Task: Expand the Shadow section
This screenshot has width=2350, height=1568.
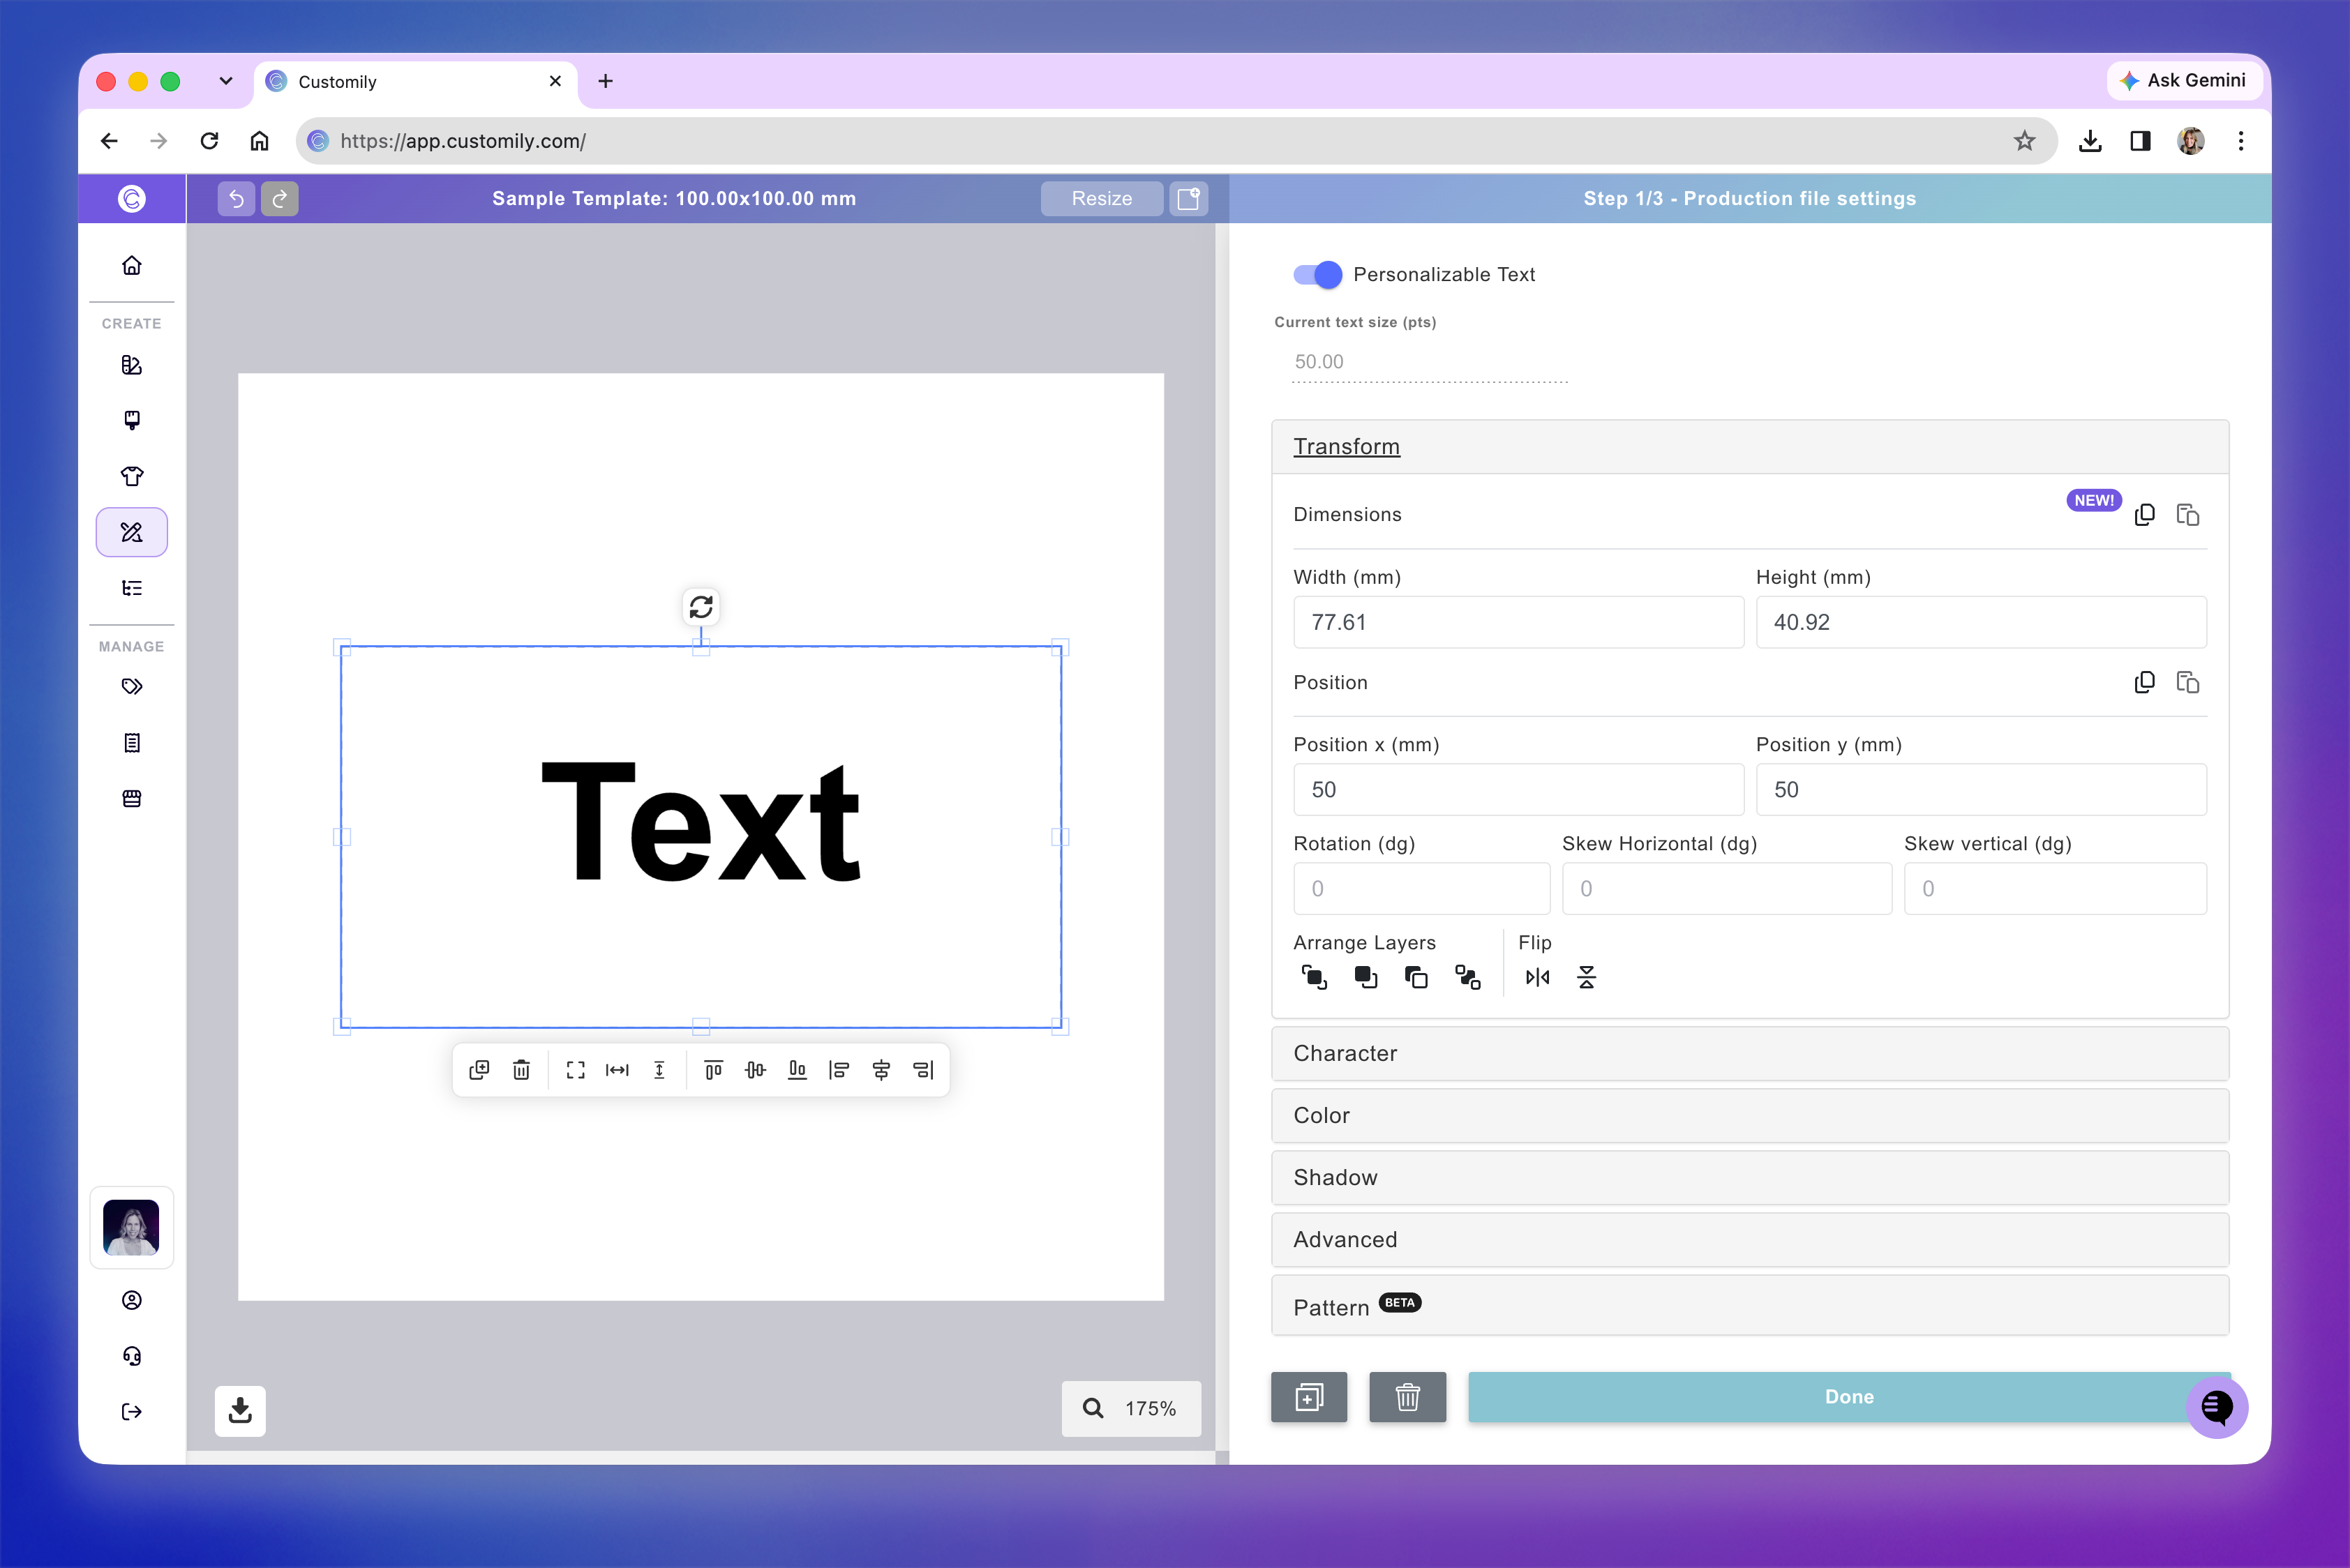Action: [1750, 1177]
